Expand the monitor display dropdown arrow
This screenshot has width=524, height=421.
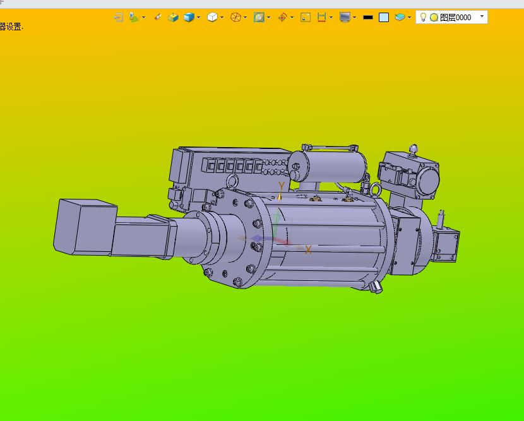pos(354,18)
